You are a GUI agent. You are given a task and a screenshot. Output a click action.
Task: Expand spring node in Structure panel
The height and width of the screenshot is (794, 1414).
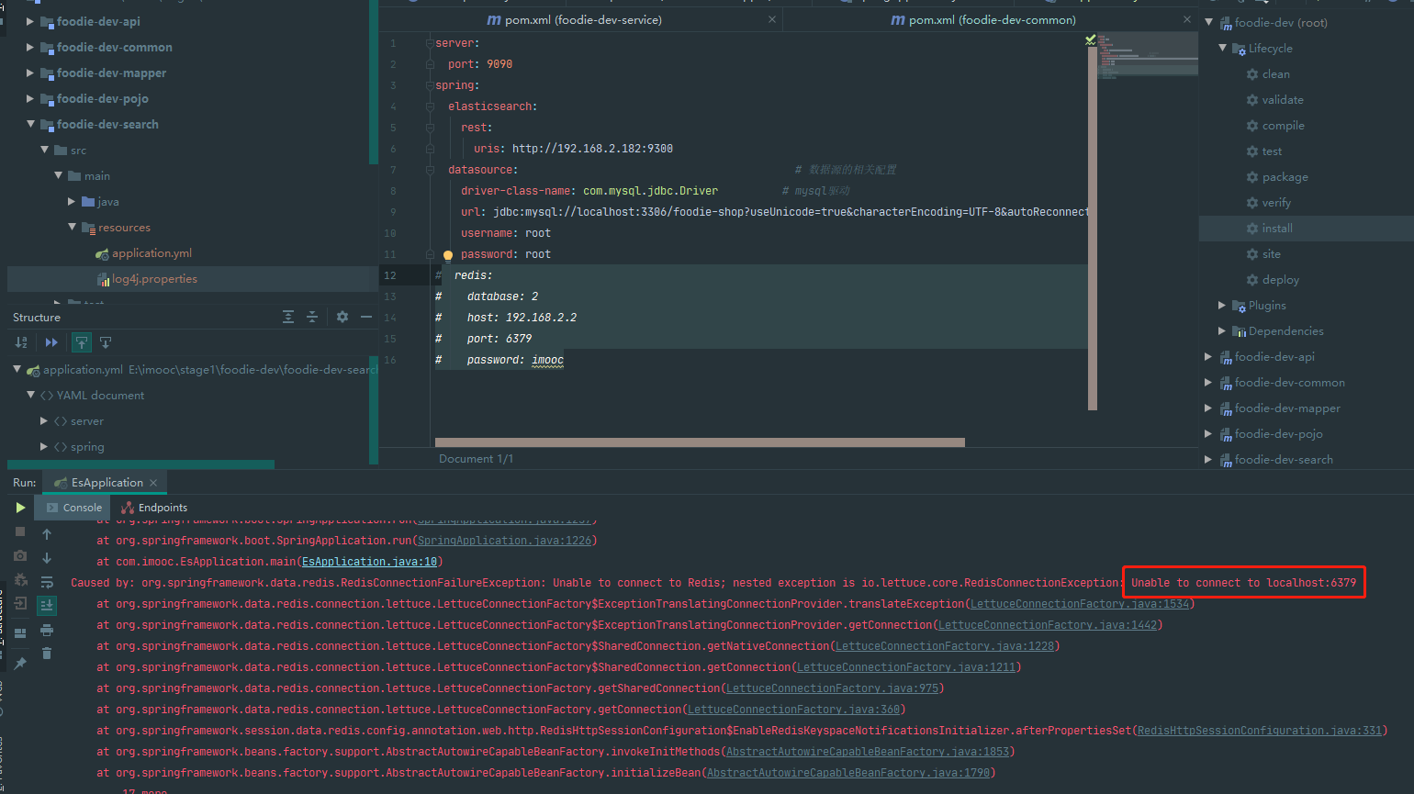pos(44,447)
